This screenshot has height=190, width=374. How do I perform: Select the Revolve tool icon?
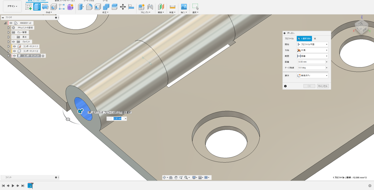45,7
